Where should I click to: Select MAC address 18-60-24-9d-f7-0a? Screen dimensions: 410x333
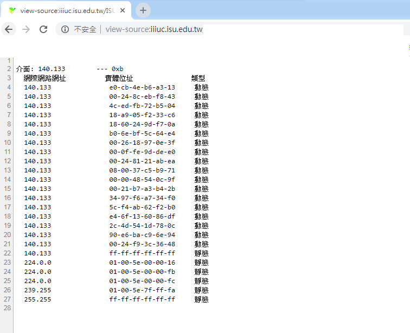click(x=142, y=124)
